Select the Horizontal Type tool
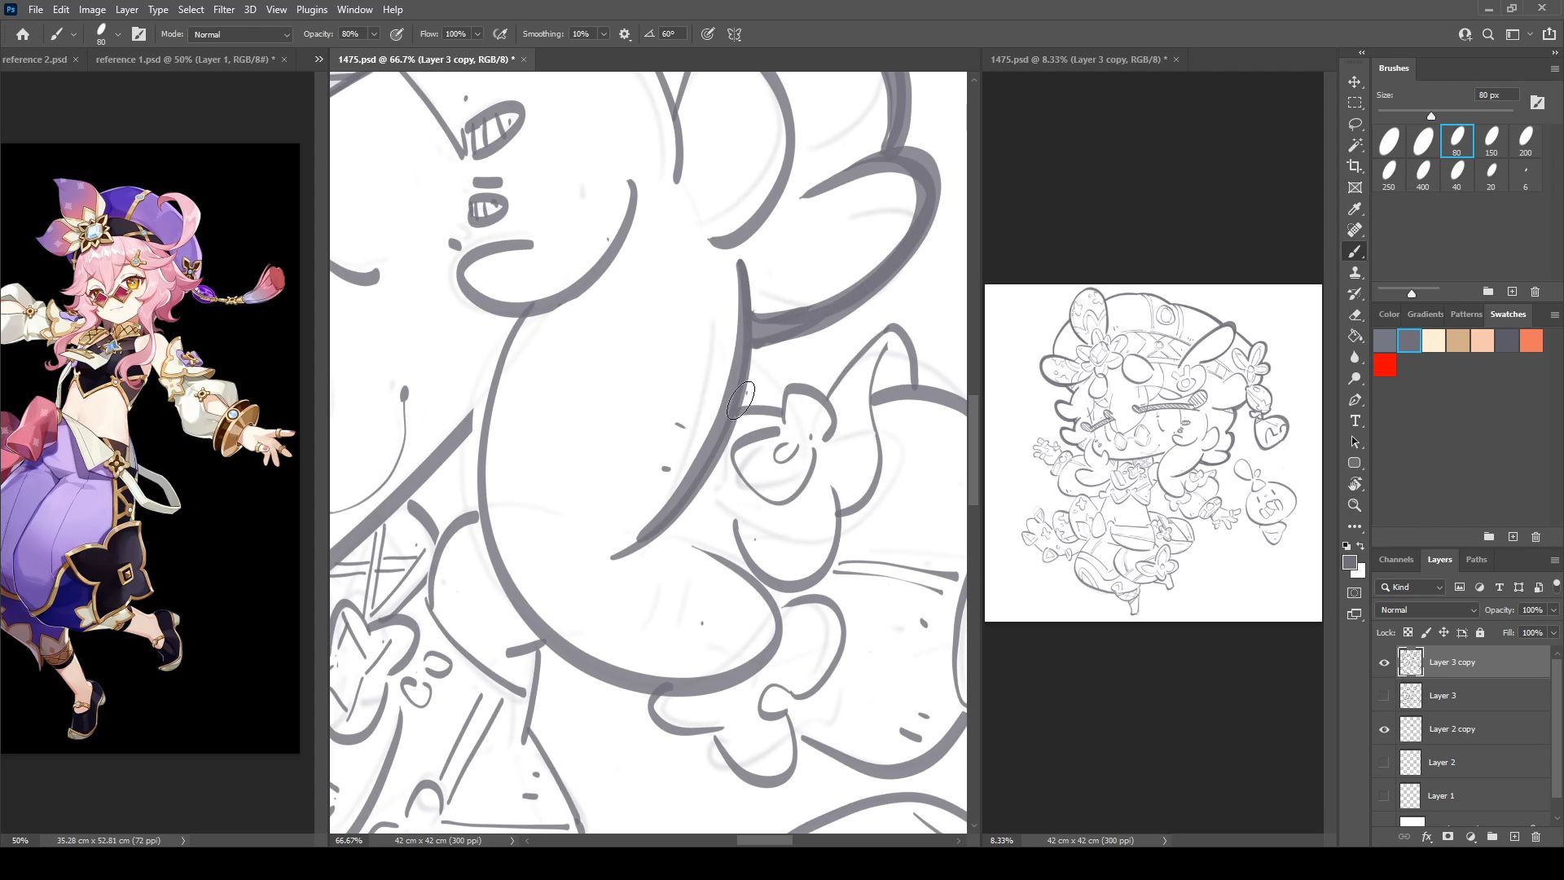 pos(1355,421)
